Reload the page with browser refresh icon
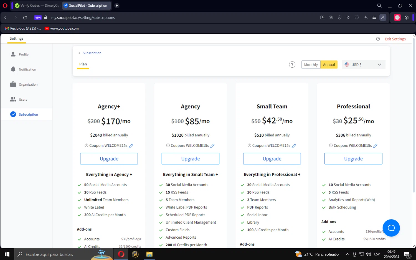The image size is (416, 260). (x=25, y=17)
